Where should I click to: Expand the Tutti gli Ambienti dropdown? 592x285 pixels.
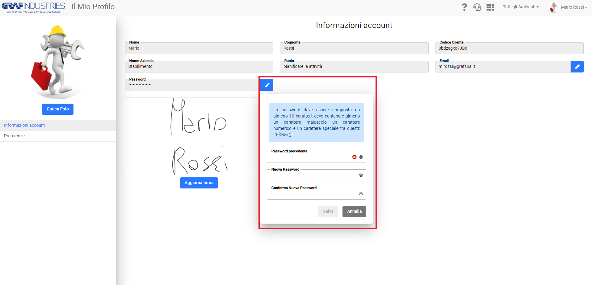coord(521,7)
